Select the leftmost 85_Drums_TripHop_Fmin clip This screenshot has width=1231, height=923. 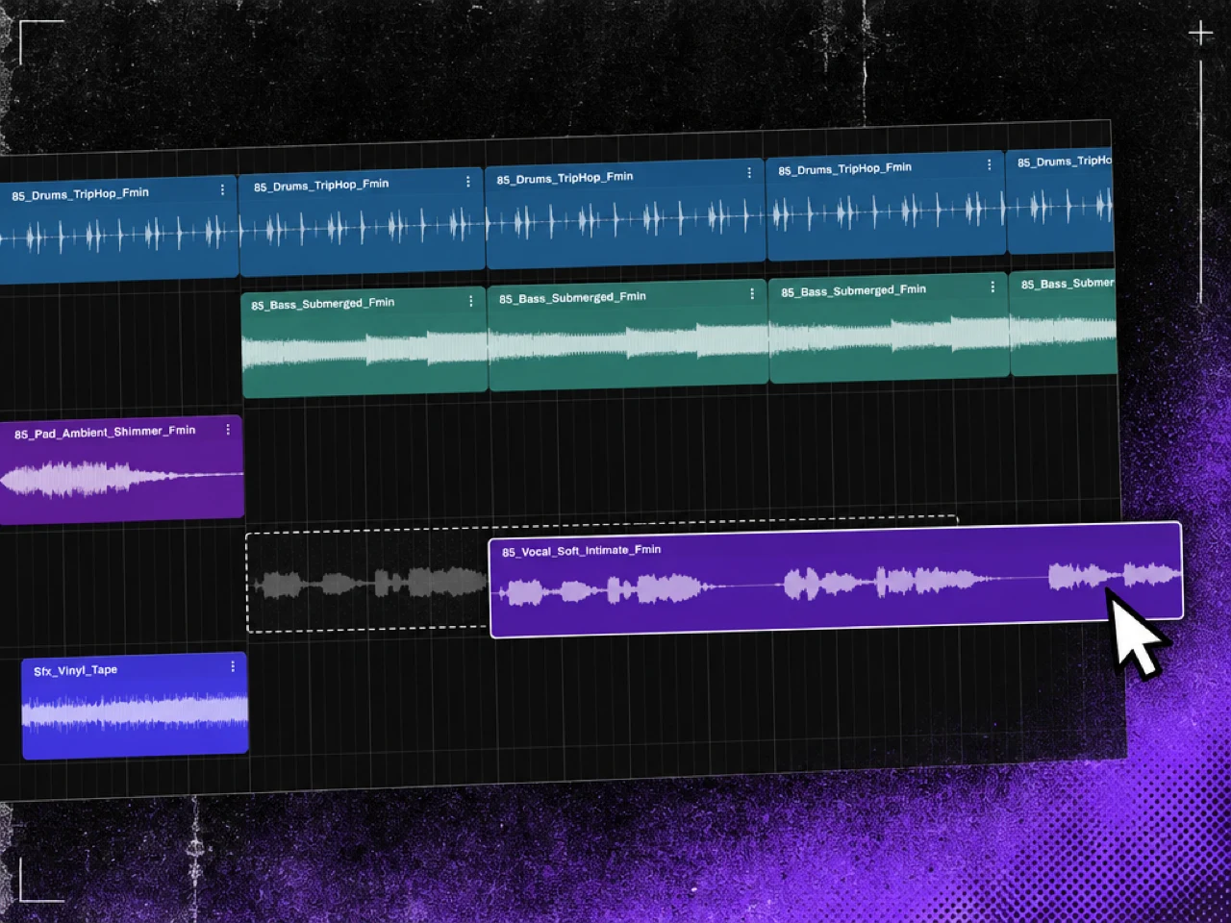[118, 230]
